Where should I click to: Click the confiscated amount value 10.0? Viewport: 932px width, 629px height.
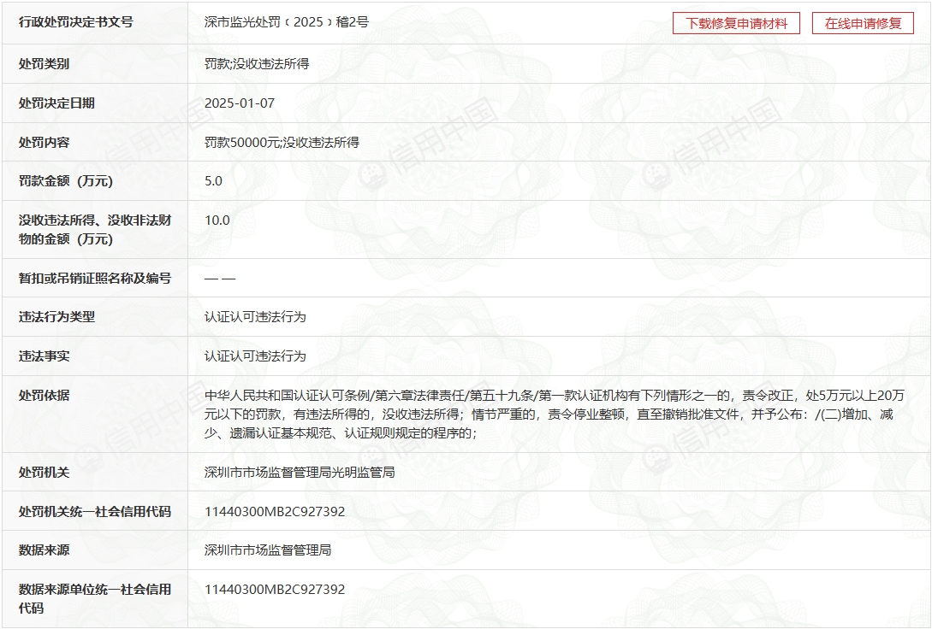click(217, 220)
